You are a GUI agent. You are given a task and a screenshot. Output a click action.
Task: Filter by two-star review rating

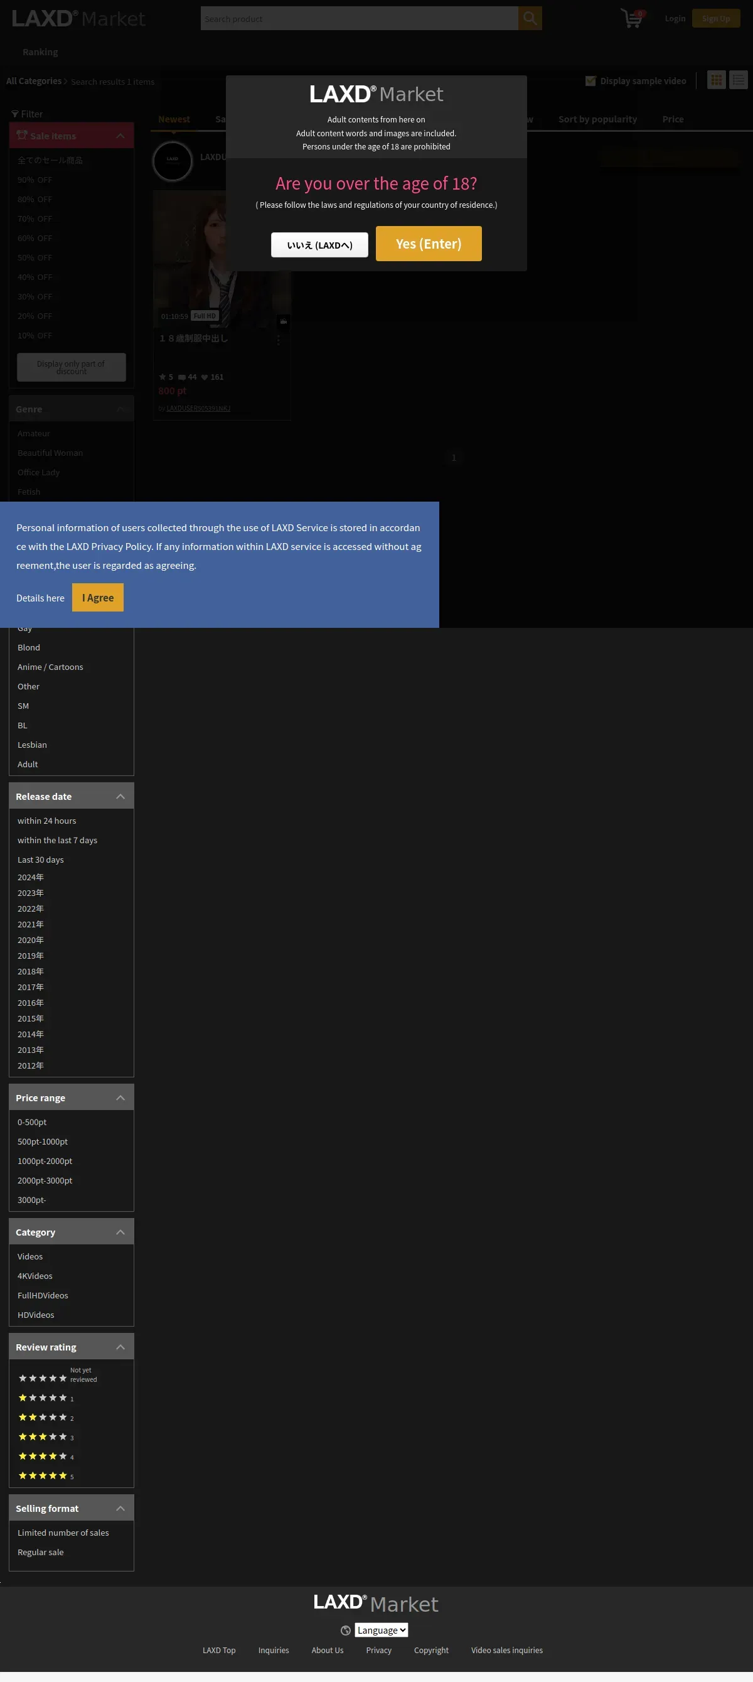tap(46, 1418)
